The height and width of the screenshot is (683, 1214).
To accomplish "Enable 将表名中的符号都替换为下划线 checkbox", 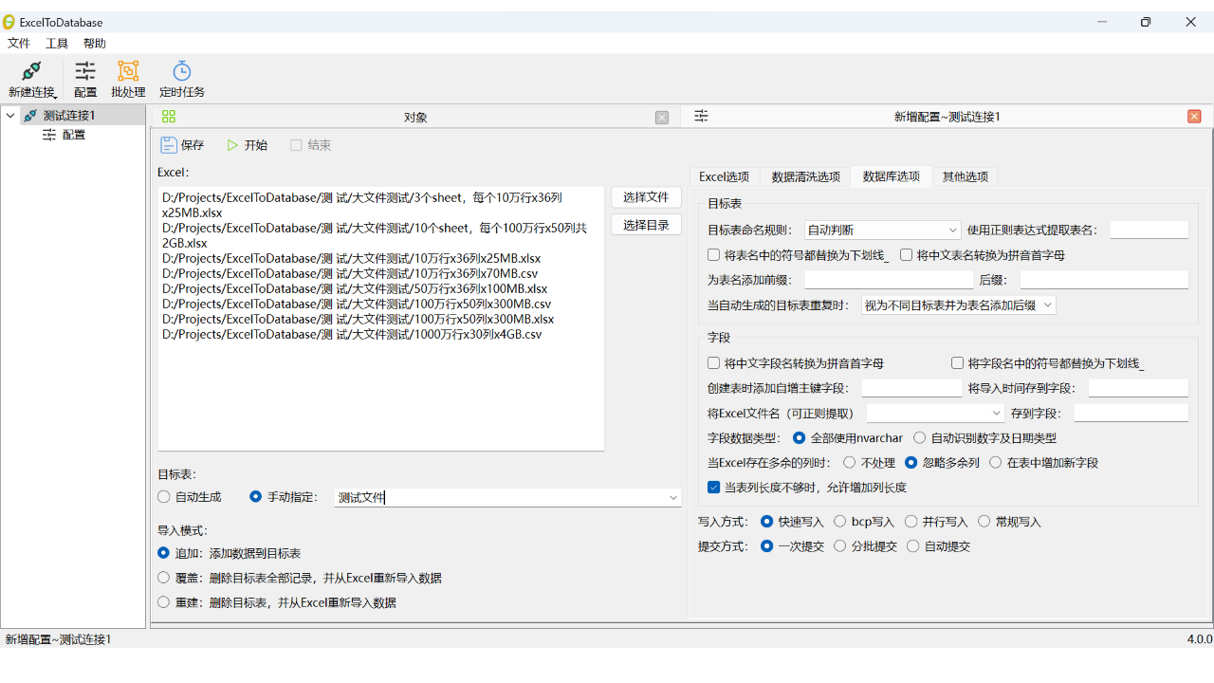I will (x=714, y=255).
